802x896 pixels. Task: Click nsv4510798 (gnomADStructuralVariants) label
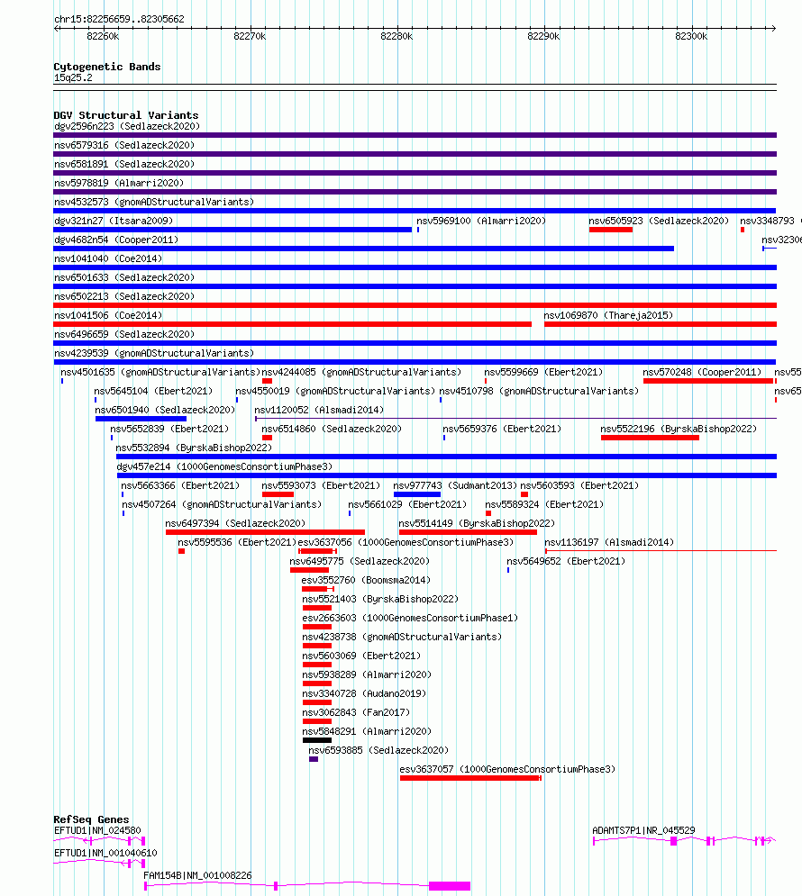point(539,391)
